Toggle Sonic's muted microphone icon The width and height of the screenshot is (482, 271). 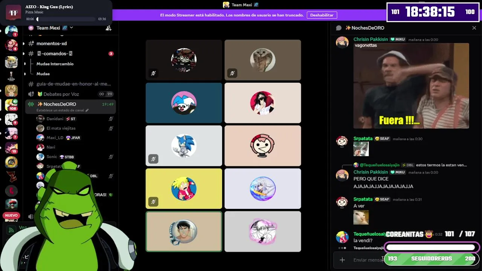click(111, 157)
